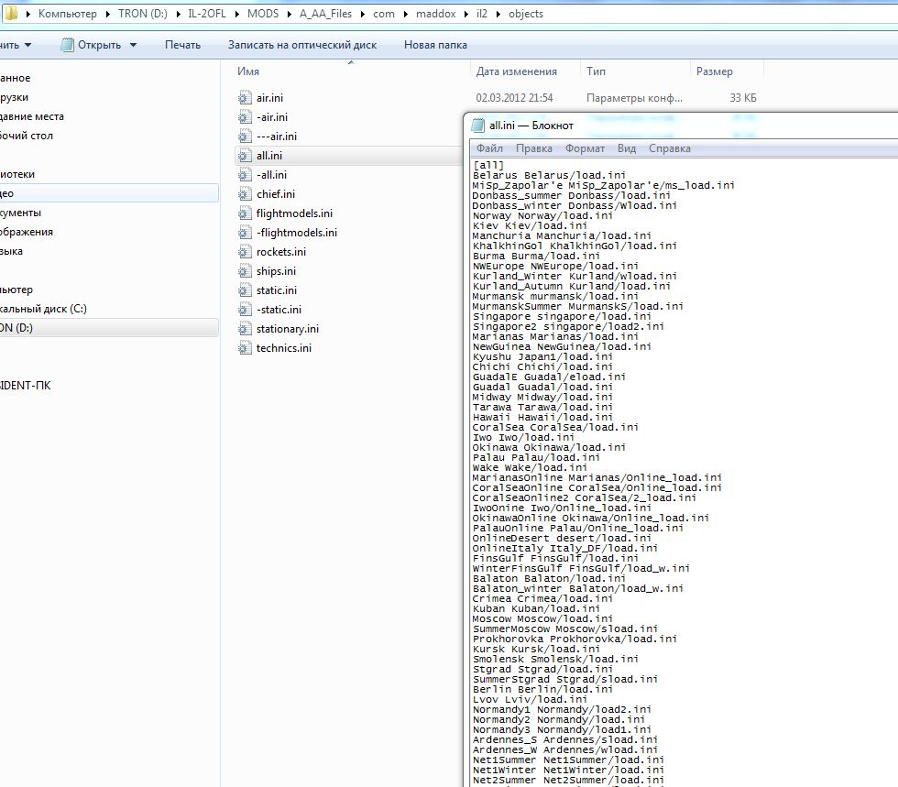Open the Правка menu in Notepad

pyautogui.click(x=533, y=148)
